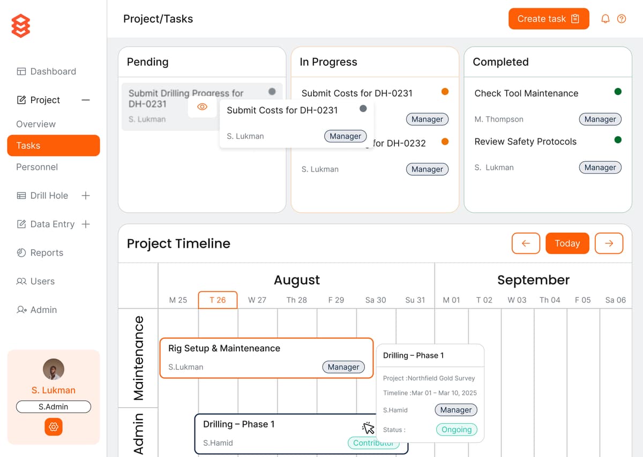
Task: Toggle the eye preview on Submit Drilling Progress task
Action: [202, 107]
